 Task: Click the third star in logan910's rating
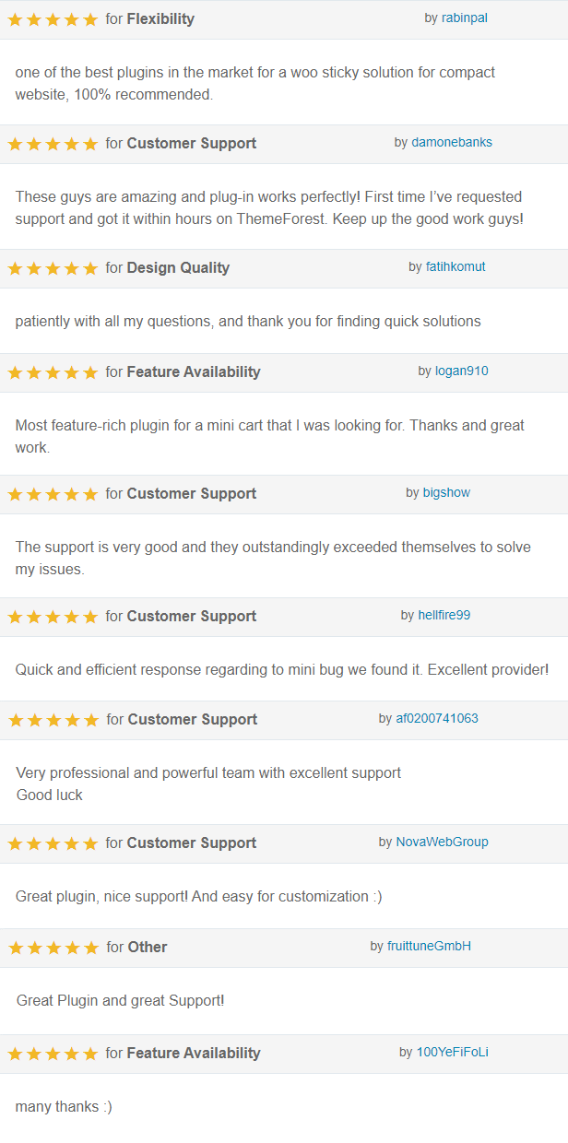[53, 372]
